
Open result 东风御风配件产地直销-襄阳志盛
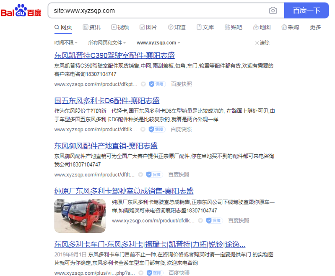click(x=106, y=146)
